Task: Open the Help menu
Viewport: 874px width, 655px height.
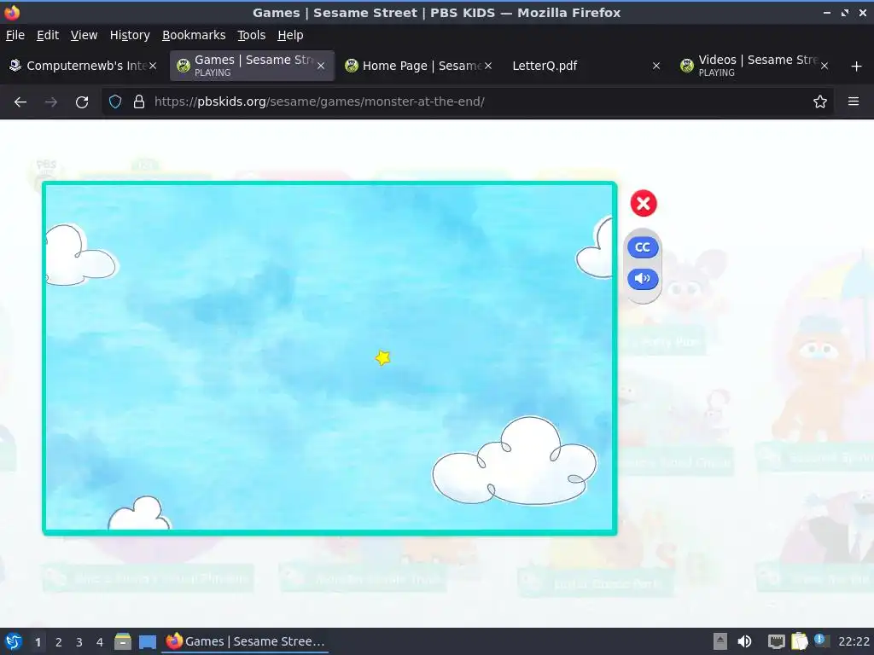Action: 290,35
